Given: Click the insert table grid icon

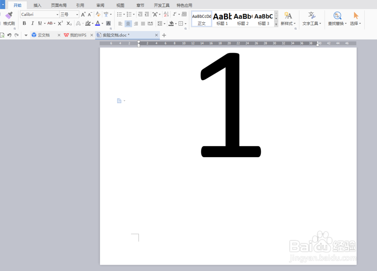Looking at the screenshot, I should click(184, 14).
